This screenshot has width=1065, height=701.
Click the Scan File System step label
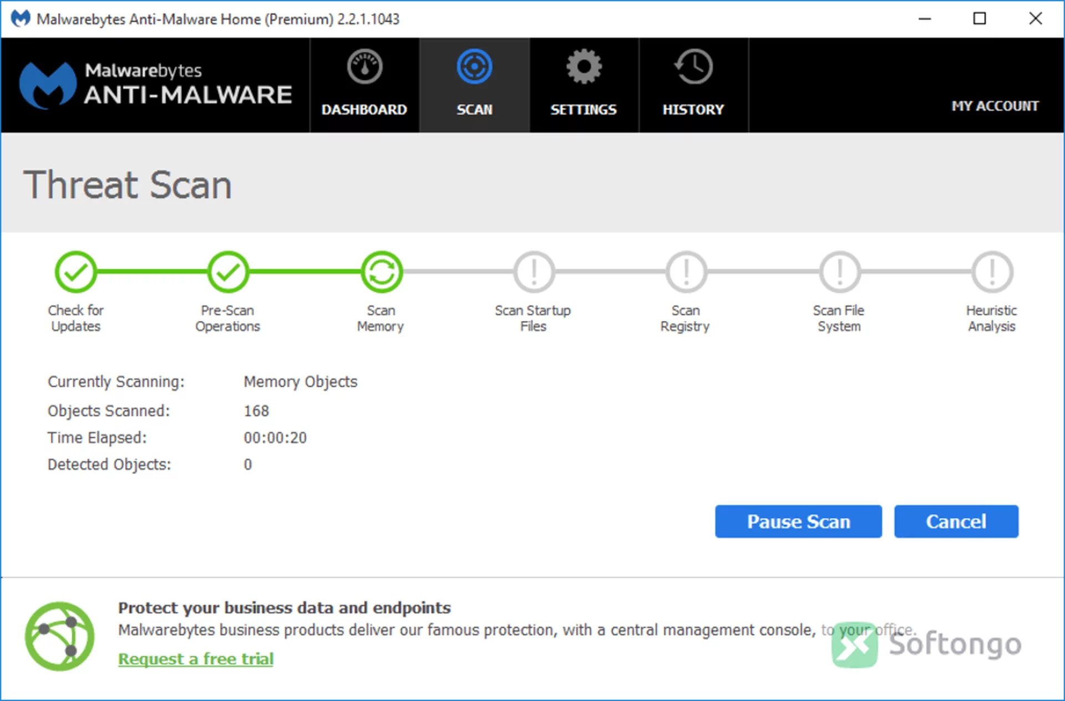[839, 318]
